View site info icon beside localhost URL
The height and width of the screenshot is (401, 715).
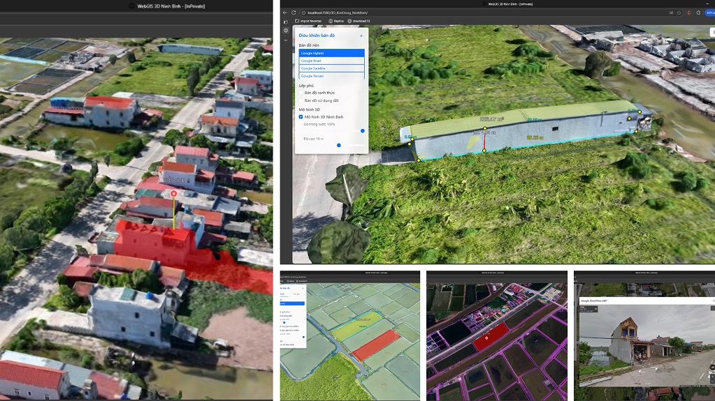(304, 13)
